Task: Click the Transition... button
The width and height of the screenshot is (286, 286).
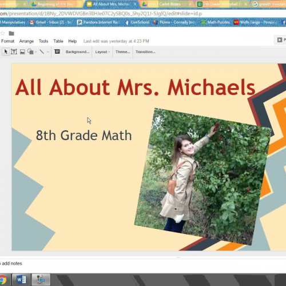Action: click(145, 52)
